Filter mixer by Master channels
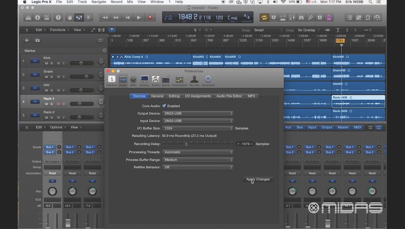 point(343,127)
